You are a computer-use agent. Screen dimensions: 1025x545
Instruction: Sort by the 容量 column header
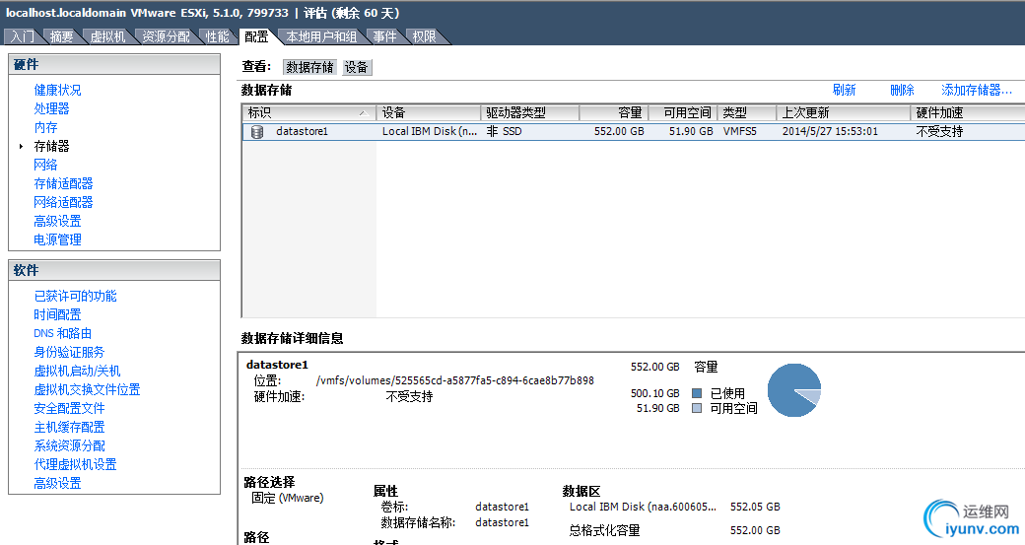[x=614, y=113]
